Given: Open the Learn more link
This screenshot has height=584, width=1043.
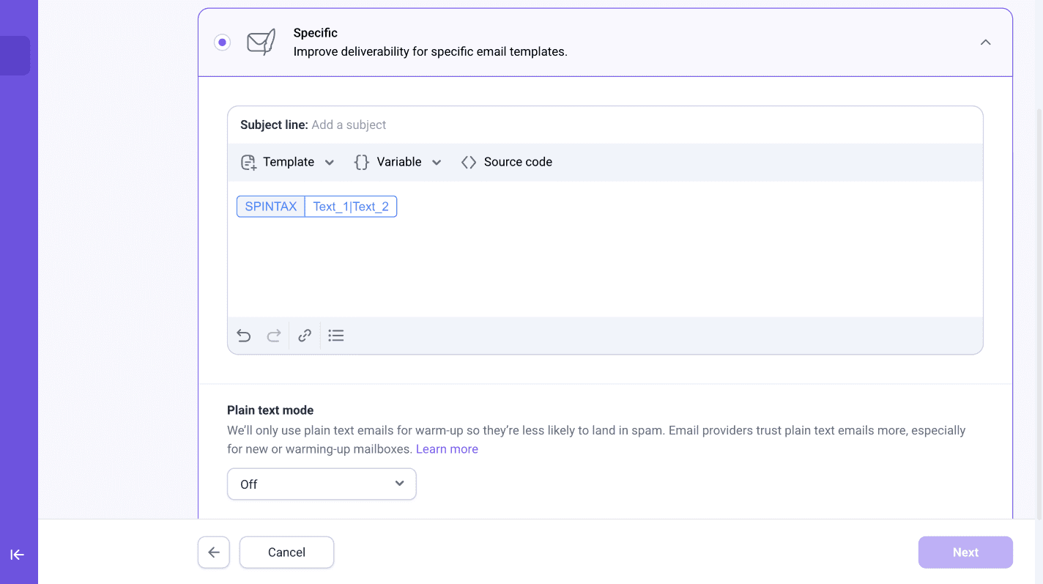Looking at the screenshot, I should tap(447, 449).
